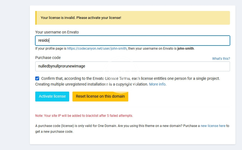
Task: Click the Envato username input field
Action: (132, 41)
